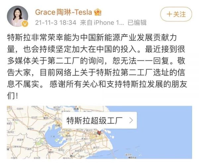Click the 21-11-3 18:34 post timestamp
Image resolution: width=199 pixels, height=163 pixels.
coord(56,23)
